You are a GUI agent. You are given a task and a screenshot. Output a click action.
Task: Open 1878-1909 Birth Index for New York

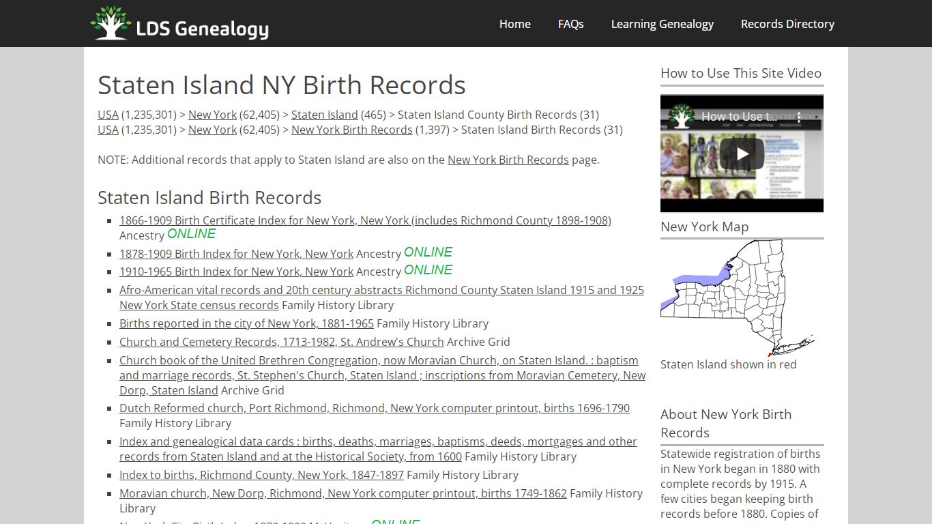[236, 254]
